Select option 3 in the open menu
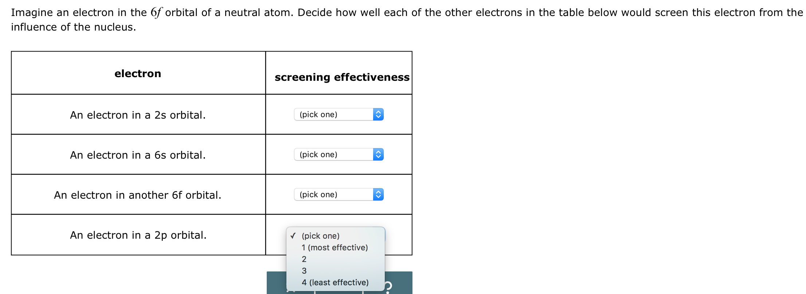The height and width of the screenshot is (294, 806). (304, 271)
